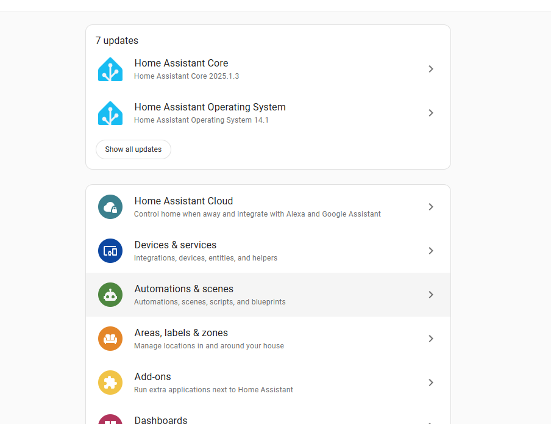The image size is (551, 424).
Task: Expand Home Assistant Operating System chevron
Action: click(x=431, y=113)
